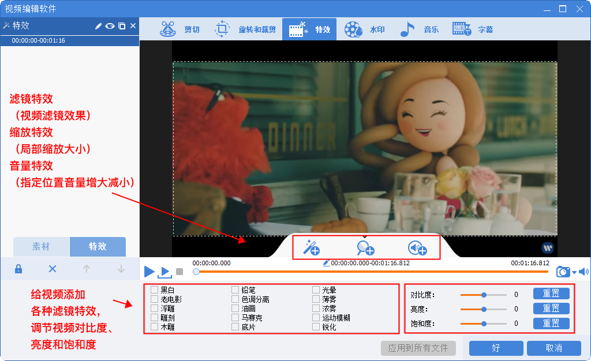This screenshot has height=361, width=591.
Task: Click the video preview frame
Action: coord(365,149)
